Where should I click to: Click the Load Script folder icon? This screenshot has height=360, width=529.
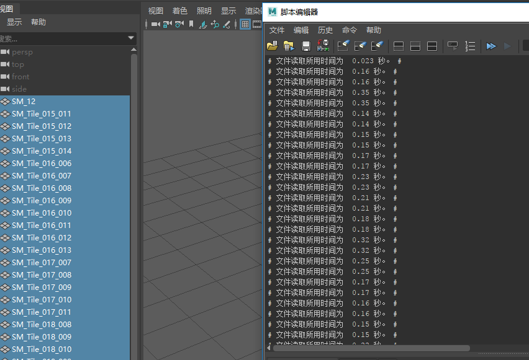click(272, 46)
